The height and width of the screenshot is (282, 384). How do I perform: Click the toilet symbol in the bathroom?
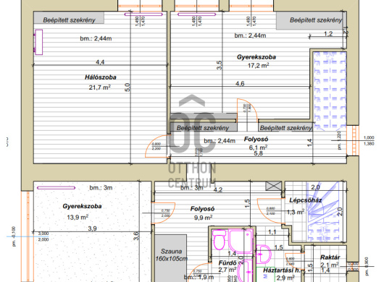coord(220,239)
